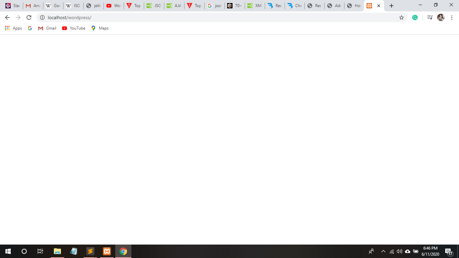Switch to the YouTube tab
459x258 pixels.
tap(114, 6)
